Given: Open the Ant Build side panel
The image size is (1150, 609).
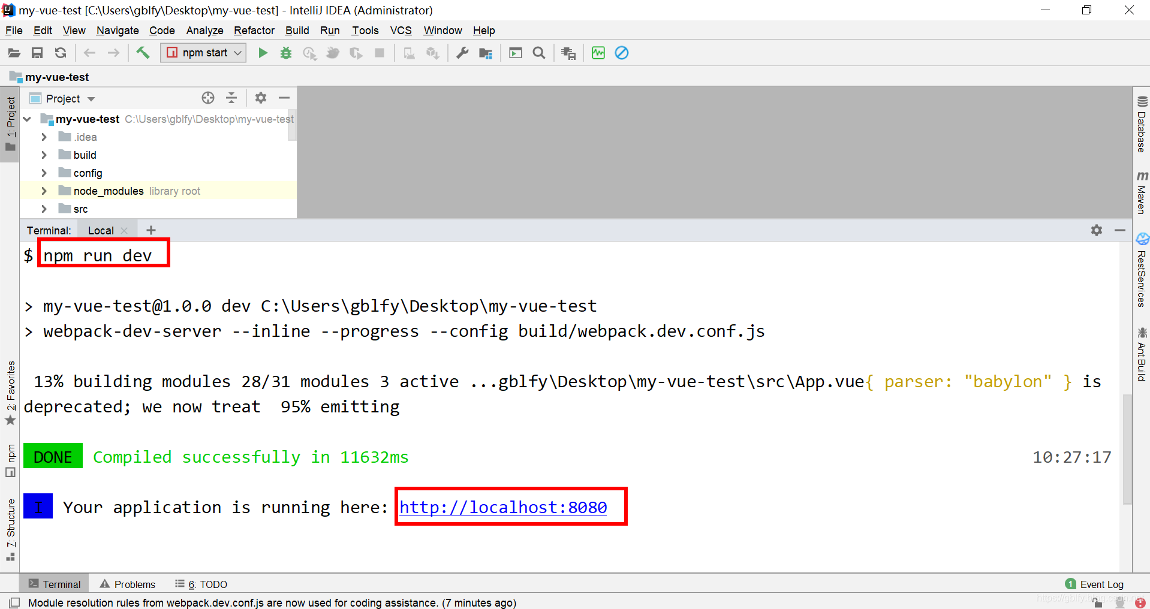Looking at the screenshot, I should click(x=1142, y=354).
